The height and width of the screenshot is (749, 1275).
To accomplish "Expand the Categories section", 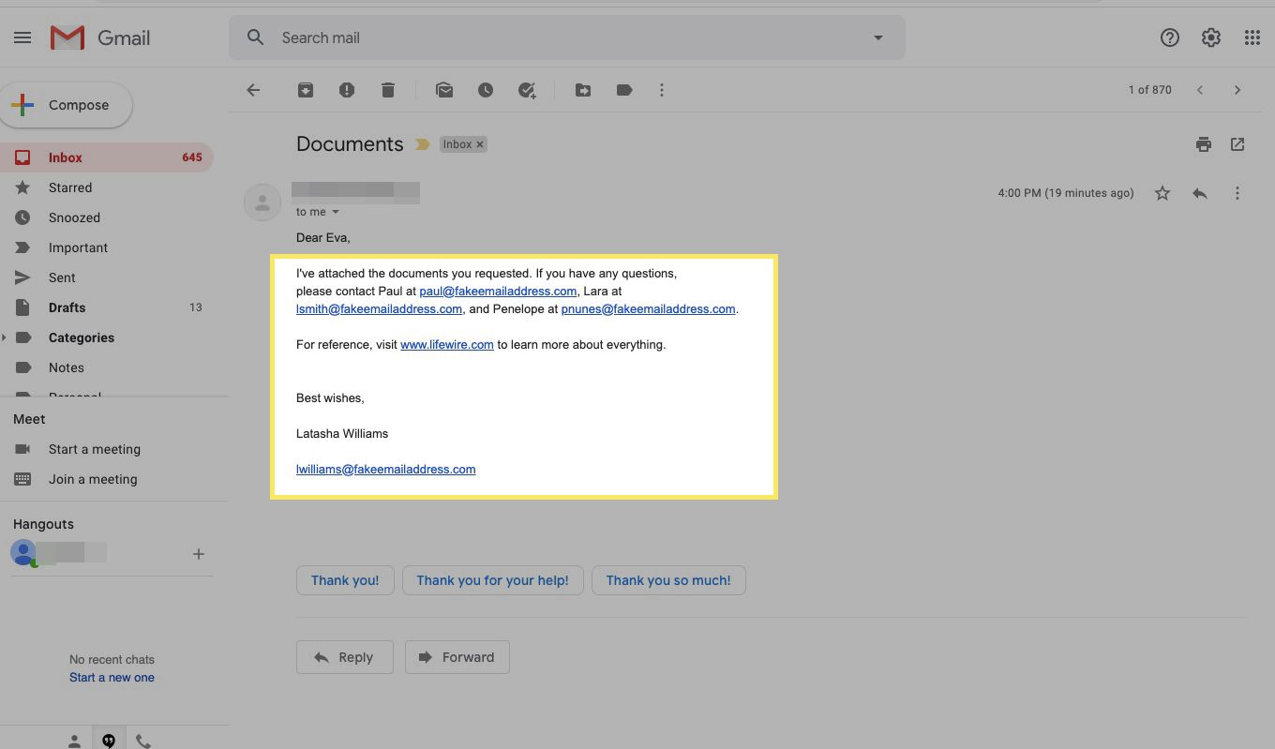I will 5,337.
